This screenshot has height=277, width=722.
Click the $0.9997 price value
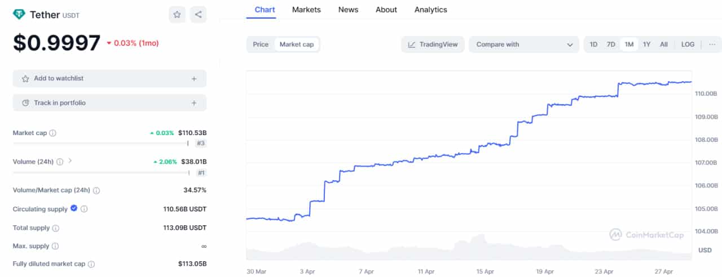pos(56,43)
